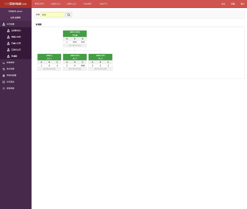The image size is (247, 209).
Task: Click the member ID search input field
Action: [52, 15]
